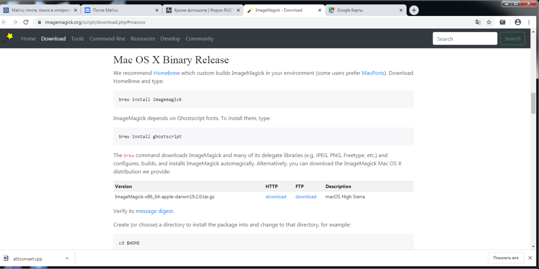Click the ImageMagick wizard logo icon
This screenshot has width=539, height=269.
click(x=8, y=38)
